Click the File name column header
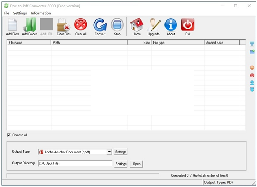Screen dimensions: 257x187 [29, 43]
